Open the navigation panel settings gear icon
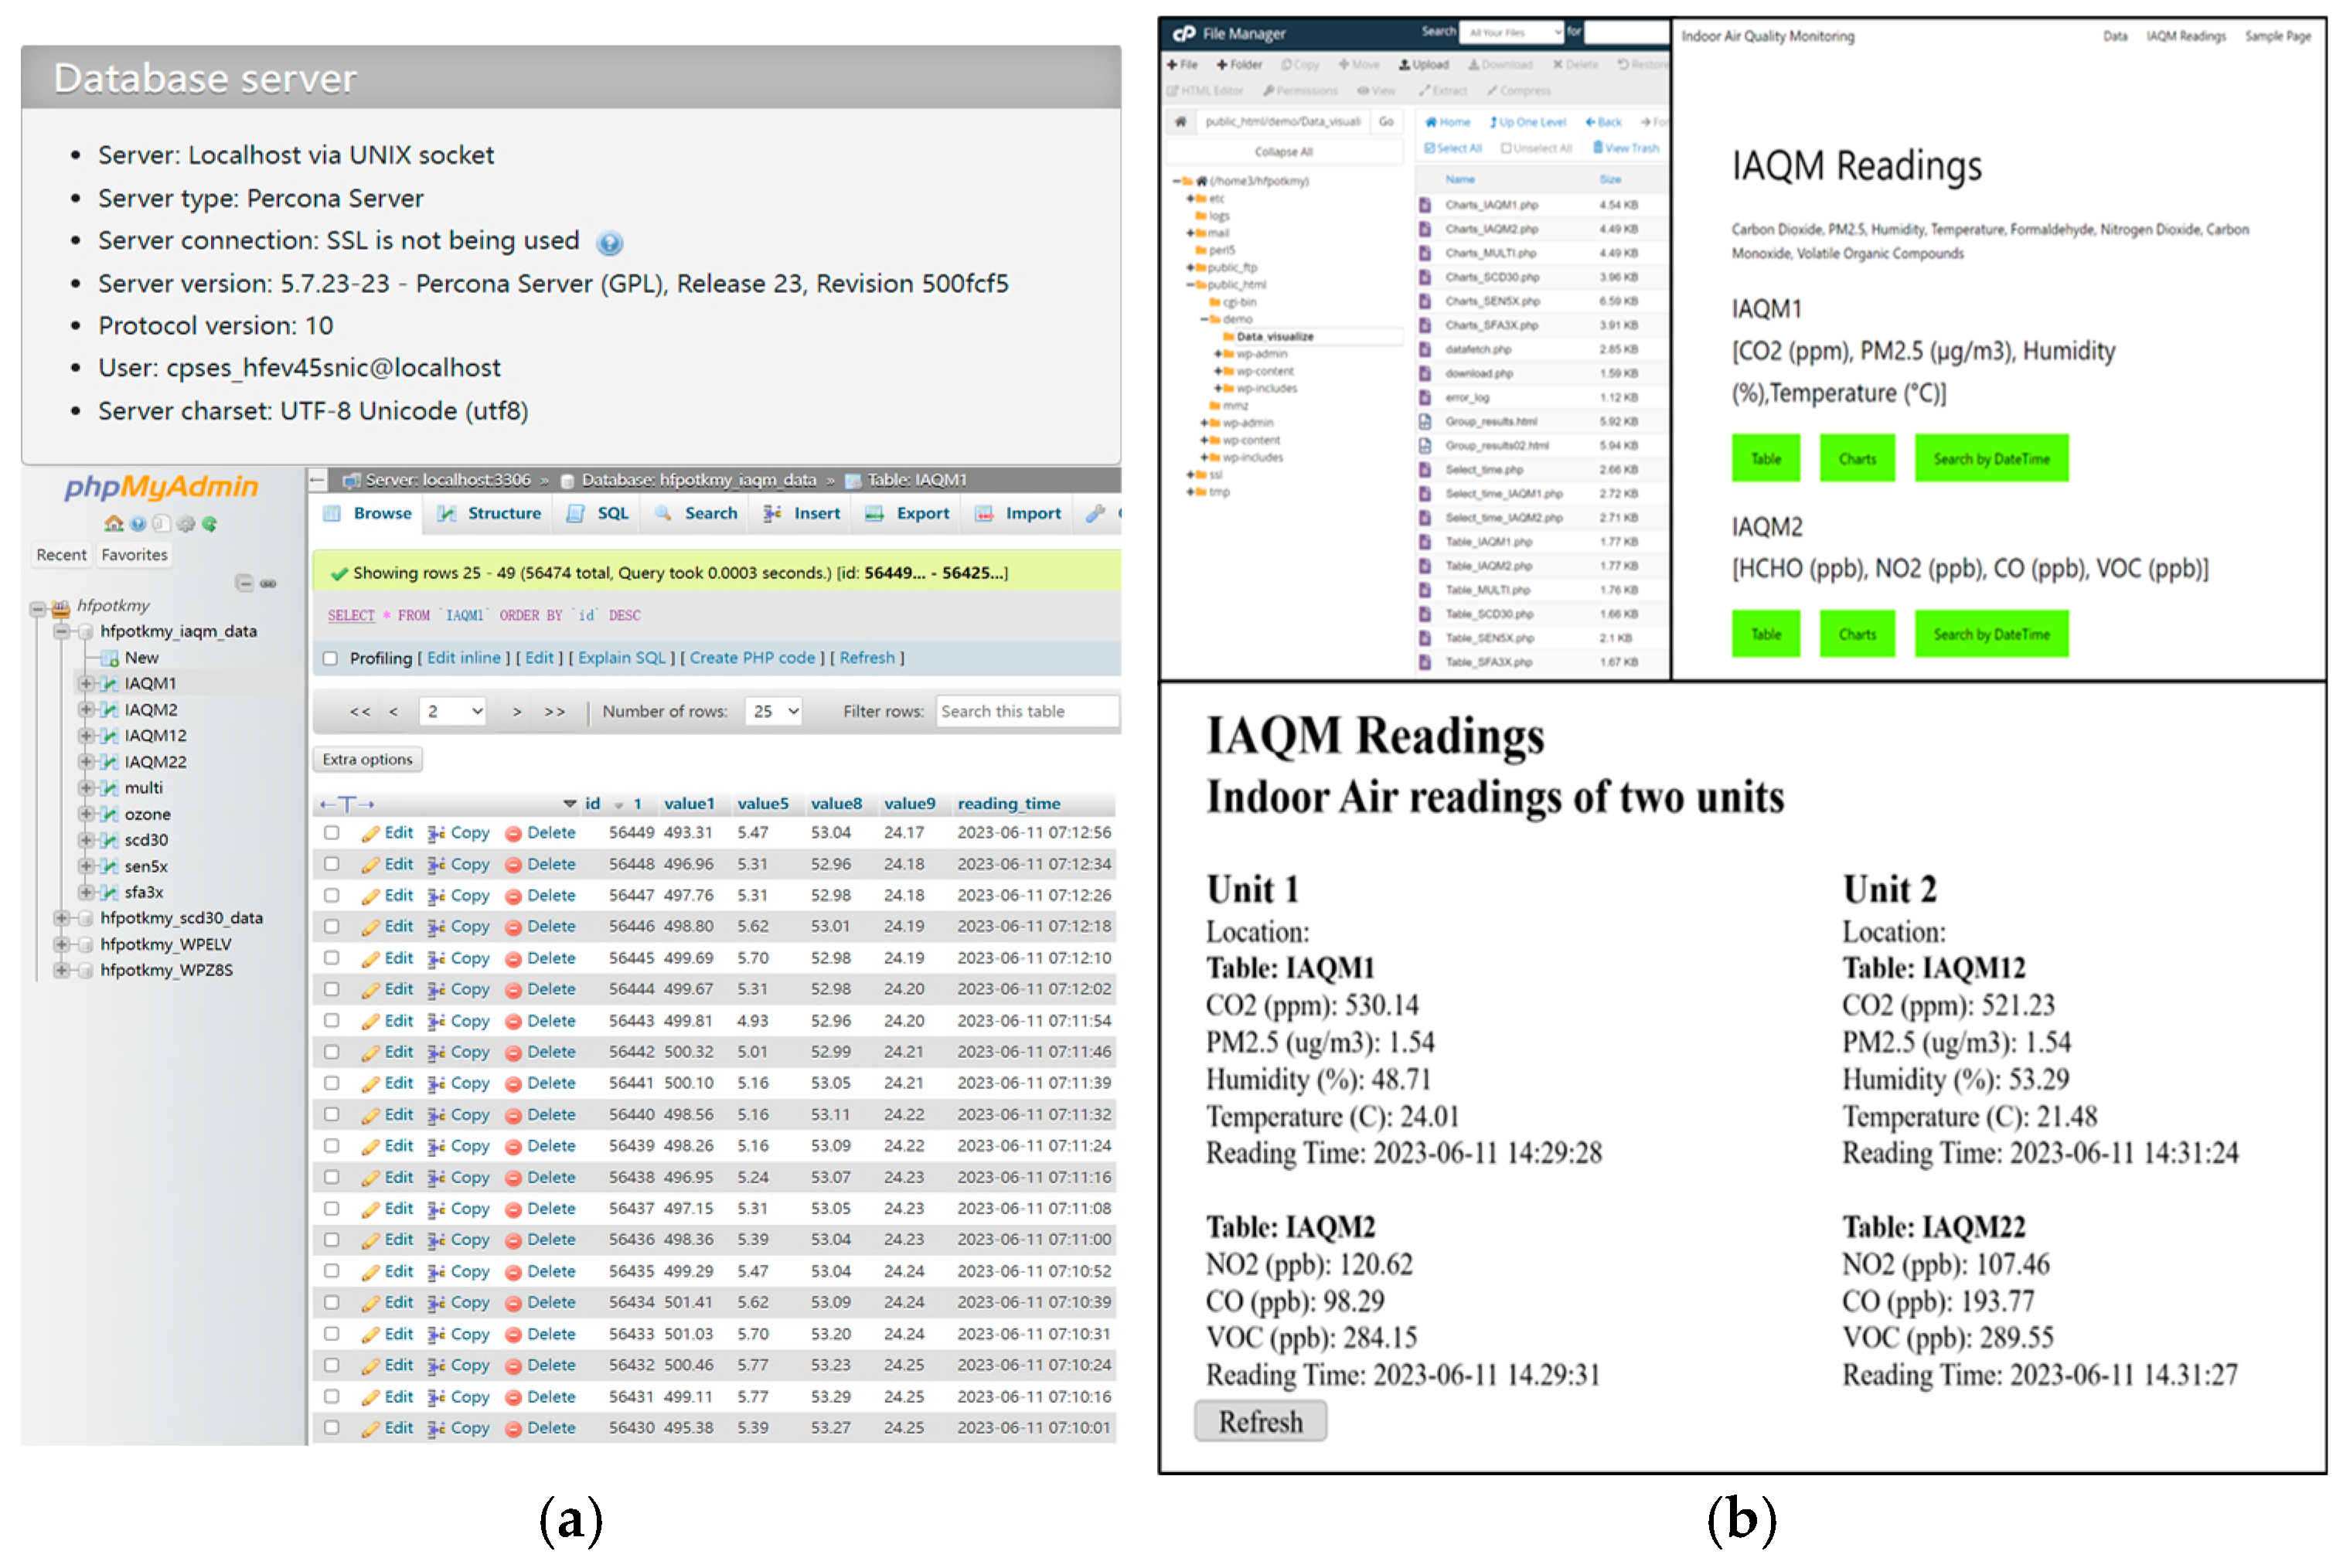 [186, 524]
